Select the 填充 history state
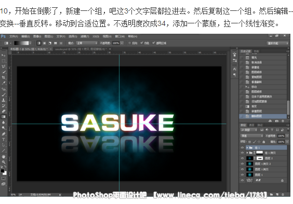 coord(263,58)
